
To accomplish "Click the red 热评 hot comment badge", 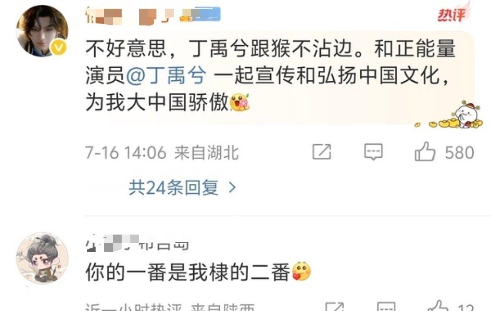I will (451, 14).
